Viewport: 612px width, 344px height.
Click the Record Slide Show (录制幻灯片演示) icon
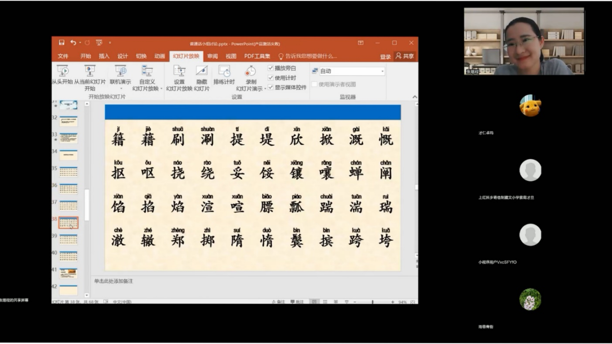click(x=250, y=71)
